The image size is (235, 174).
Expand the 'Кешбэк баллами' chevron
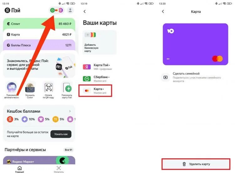(70, 111)
